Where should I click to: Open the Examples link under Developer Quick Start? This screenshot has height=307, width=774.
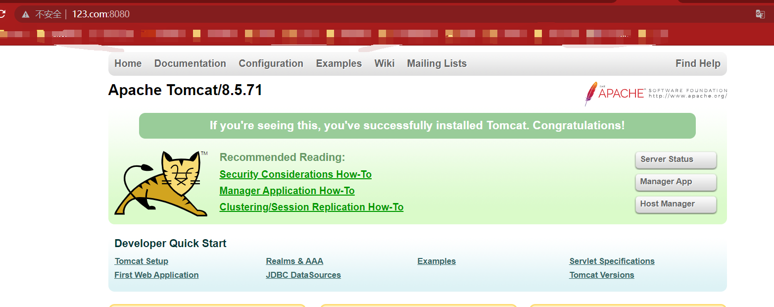tap(436, 261)
